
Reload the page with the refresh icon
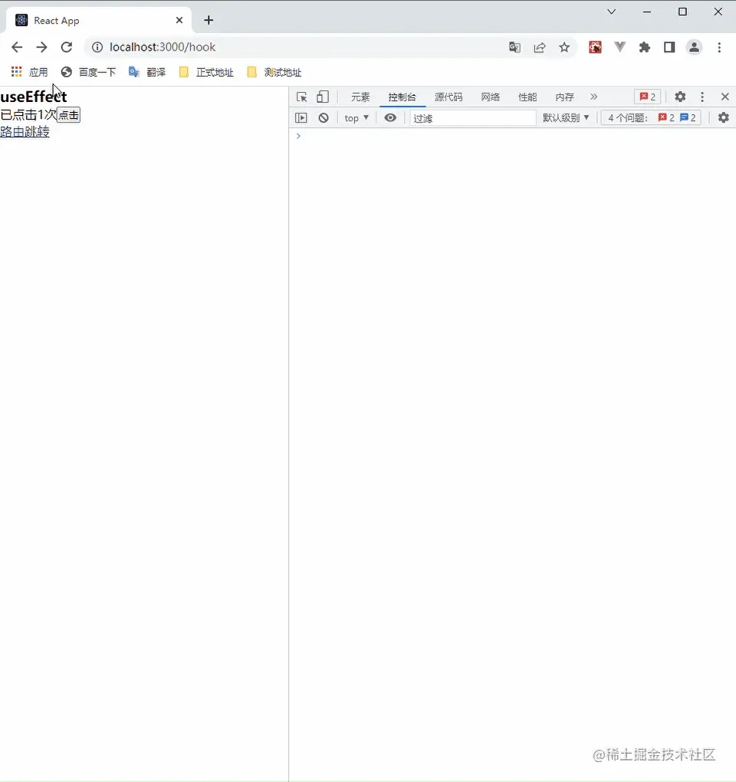(67, 47)
